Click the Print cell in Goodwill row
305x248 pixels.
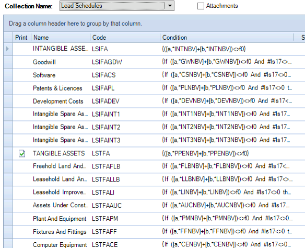click(x=22, y=62)
